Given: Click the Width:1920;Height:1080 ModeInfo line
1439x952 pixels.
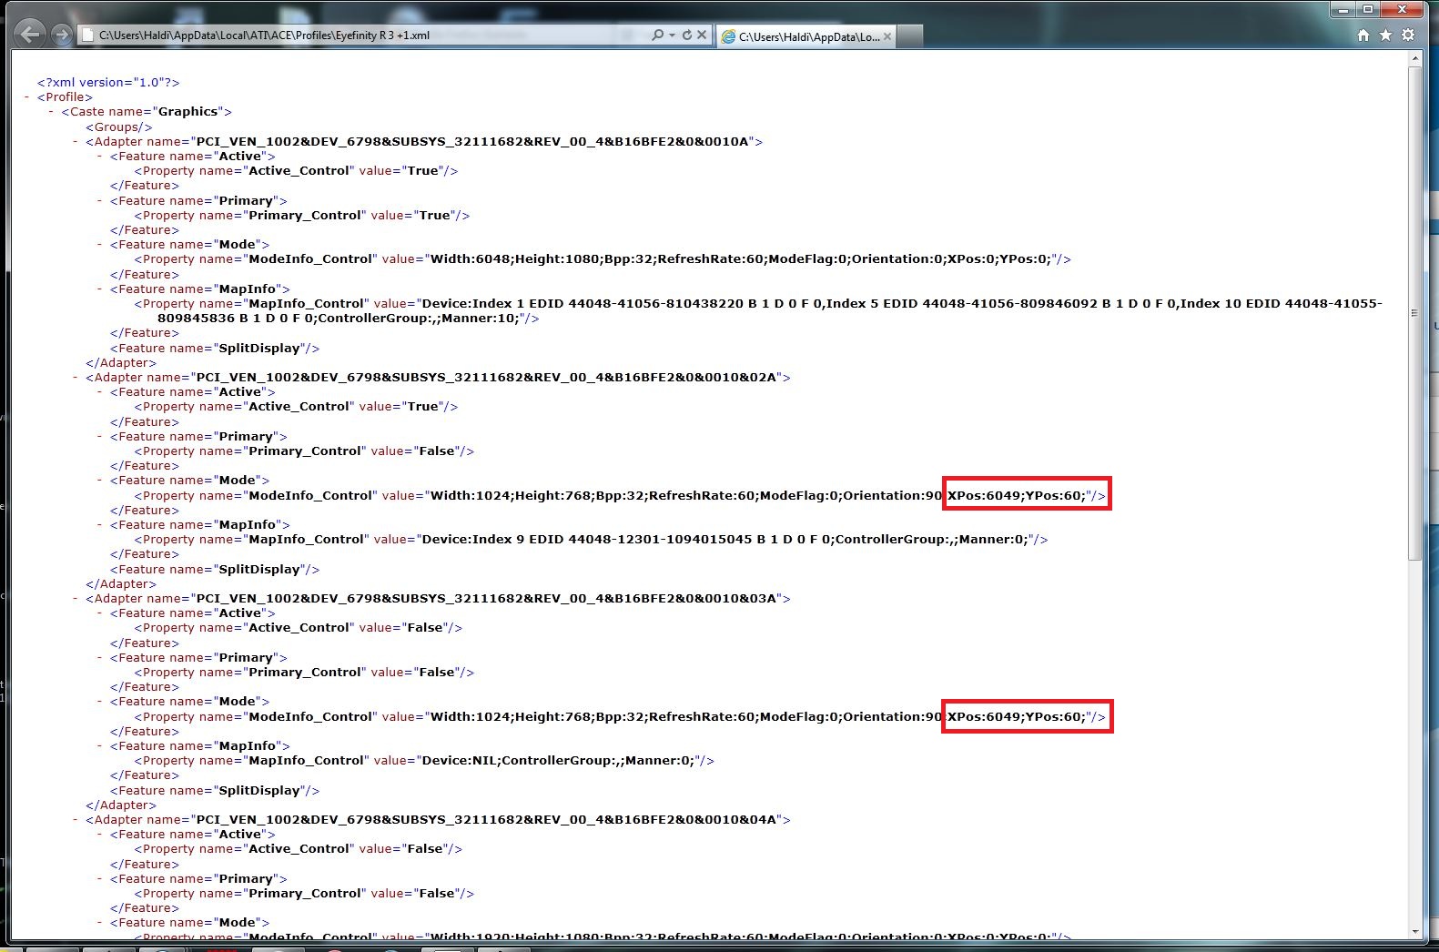Looking at the screenshot, I should pos(603,937).
